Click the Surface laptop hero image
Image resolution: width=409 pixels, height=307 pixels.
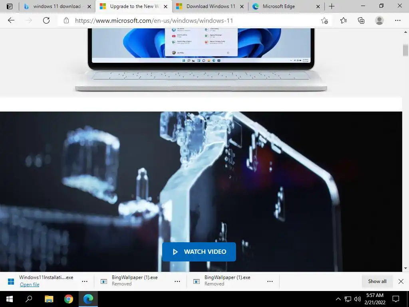201,60
